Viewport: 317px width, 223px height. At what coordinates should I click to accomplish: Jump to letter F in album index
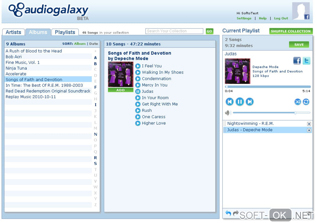[x=95, y=87]
